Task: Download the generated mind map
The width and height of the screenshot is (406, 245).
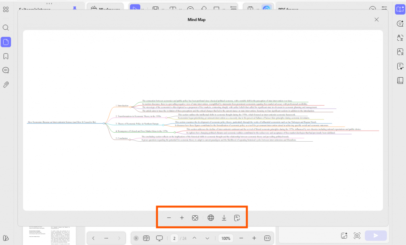Action: (x=224, y=217)
